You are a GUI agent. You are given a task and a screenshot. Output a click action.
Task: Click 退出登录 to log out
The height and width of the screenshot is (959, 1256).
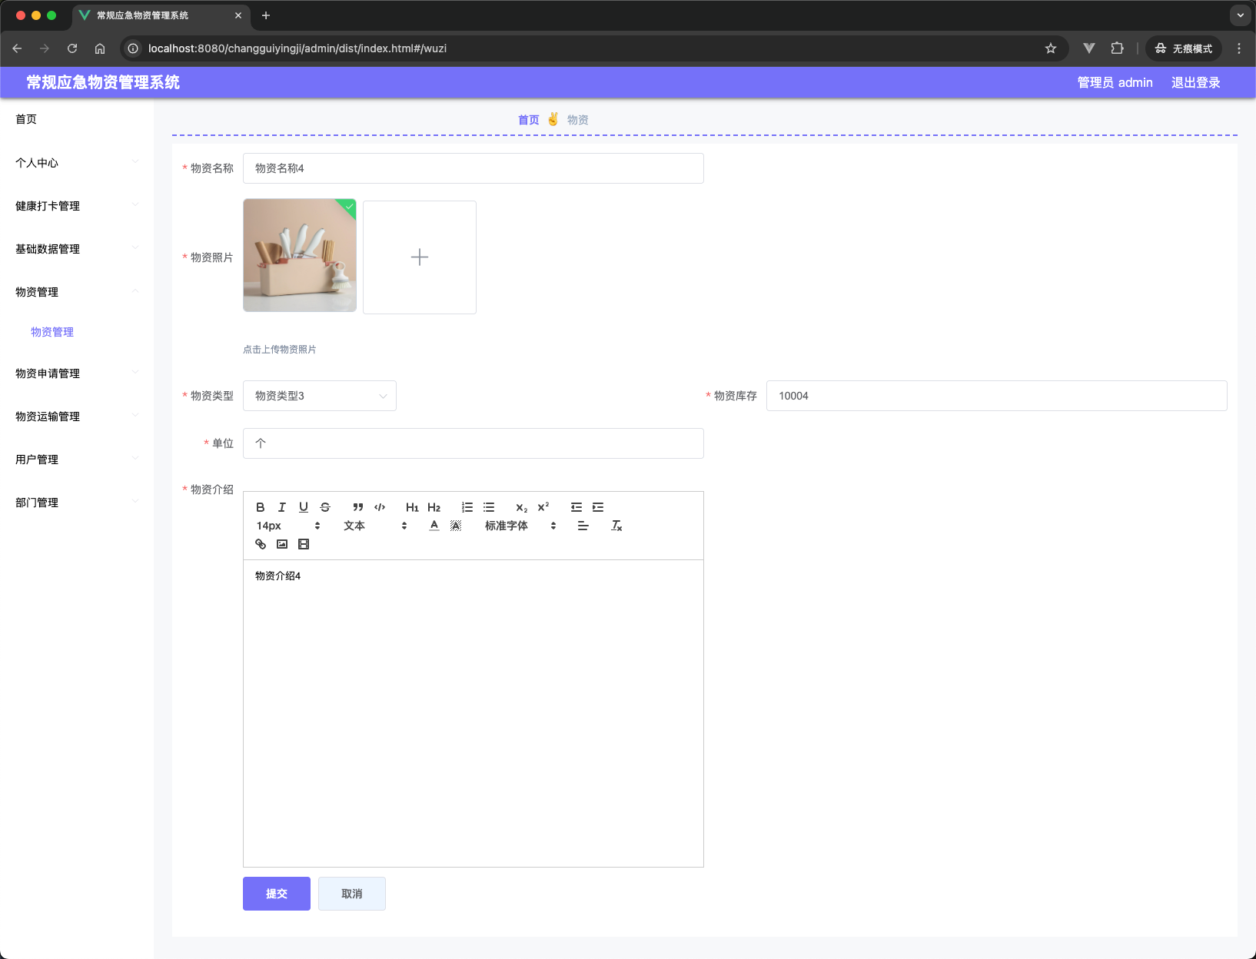click(1195, 82)
